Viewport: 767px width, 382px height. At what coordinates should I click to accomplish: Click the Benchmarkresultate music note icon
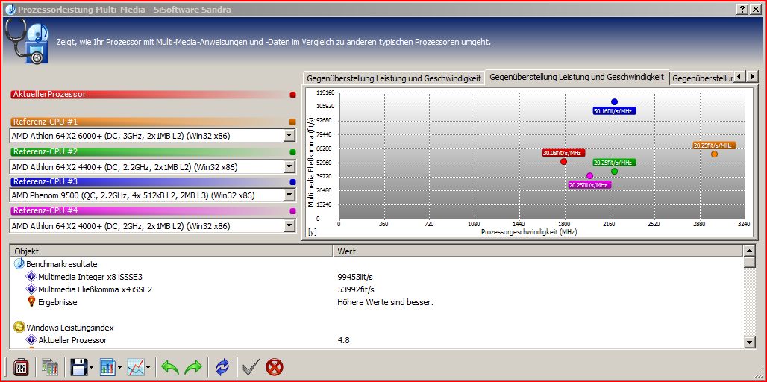click(19, 263)
